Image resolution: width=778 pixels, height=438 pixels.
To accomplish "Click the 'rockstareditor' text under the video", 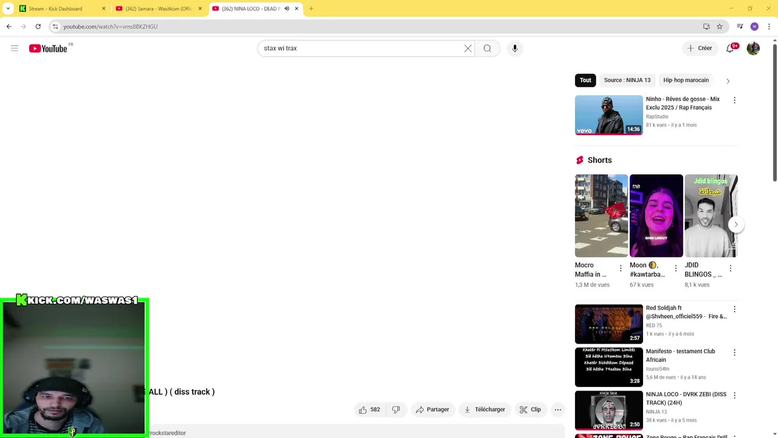I will pyautogui.click(x=168, y=433).
